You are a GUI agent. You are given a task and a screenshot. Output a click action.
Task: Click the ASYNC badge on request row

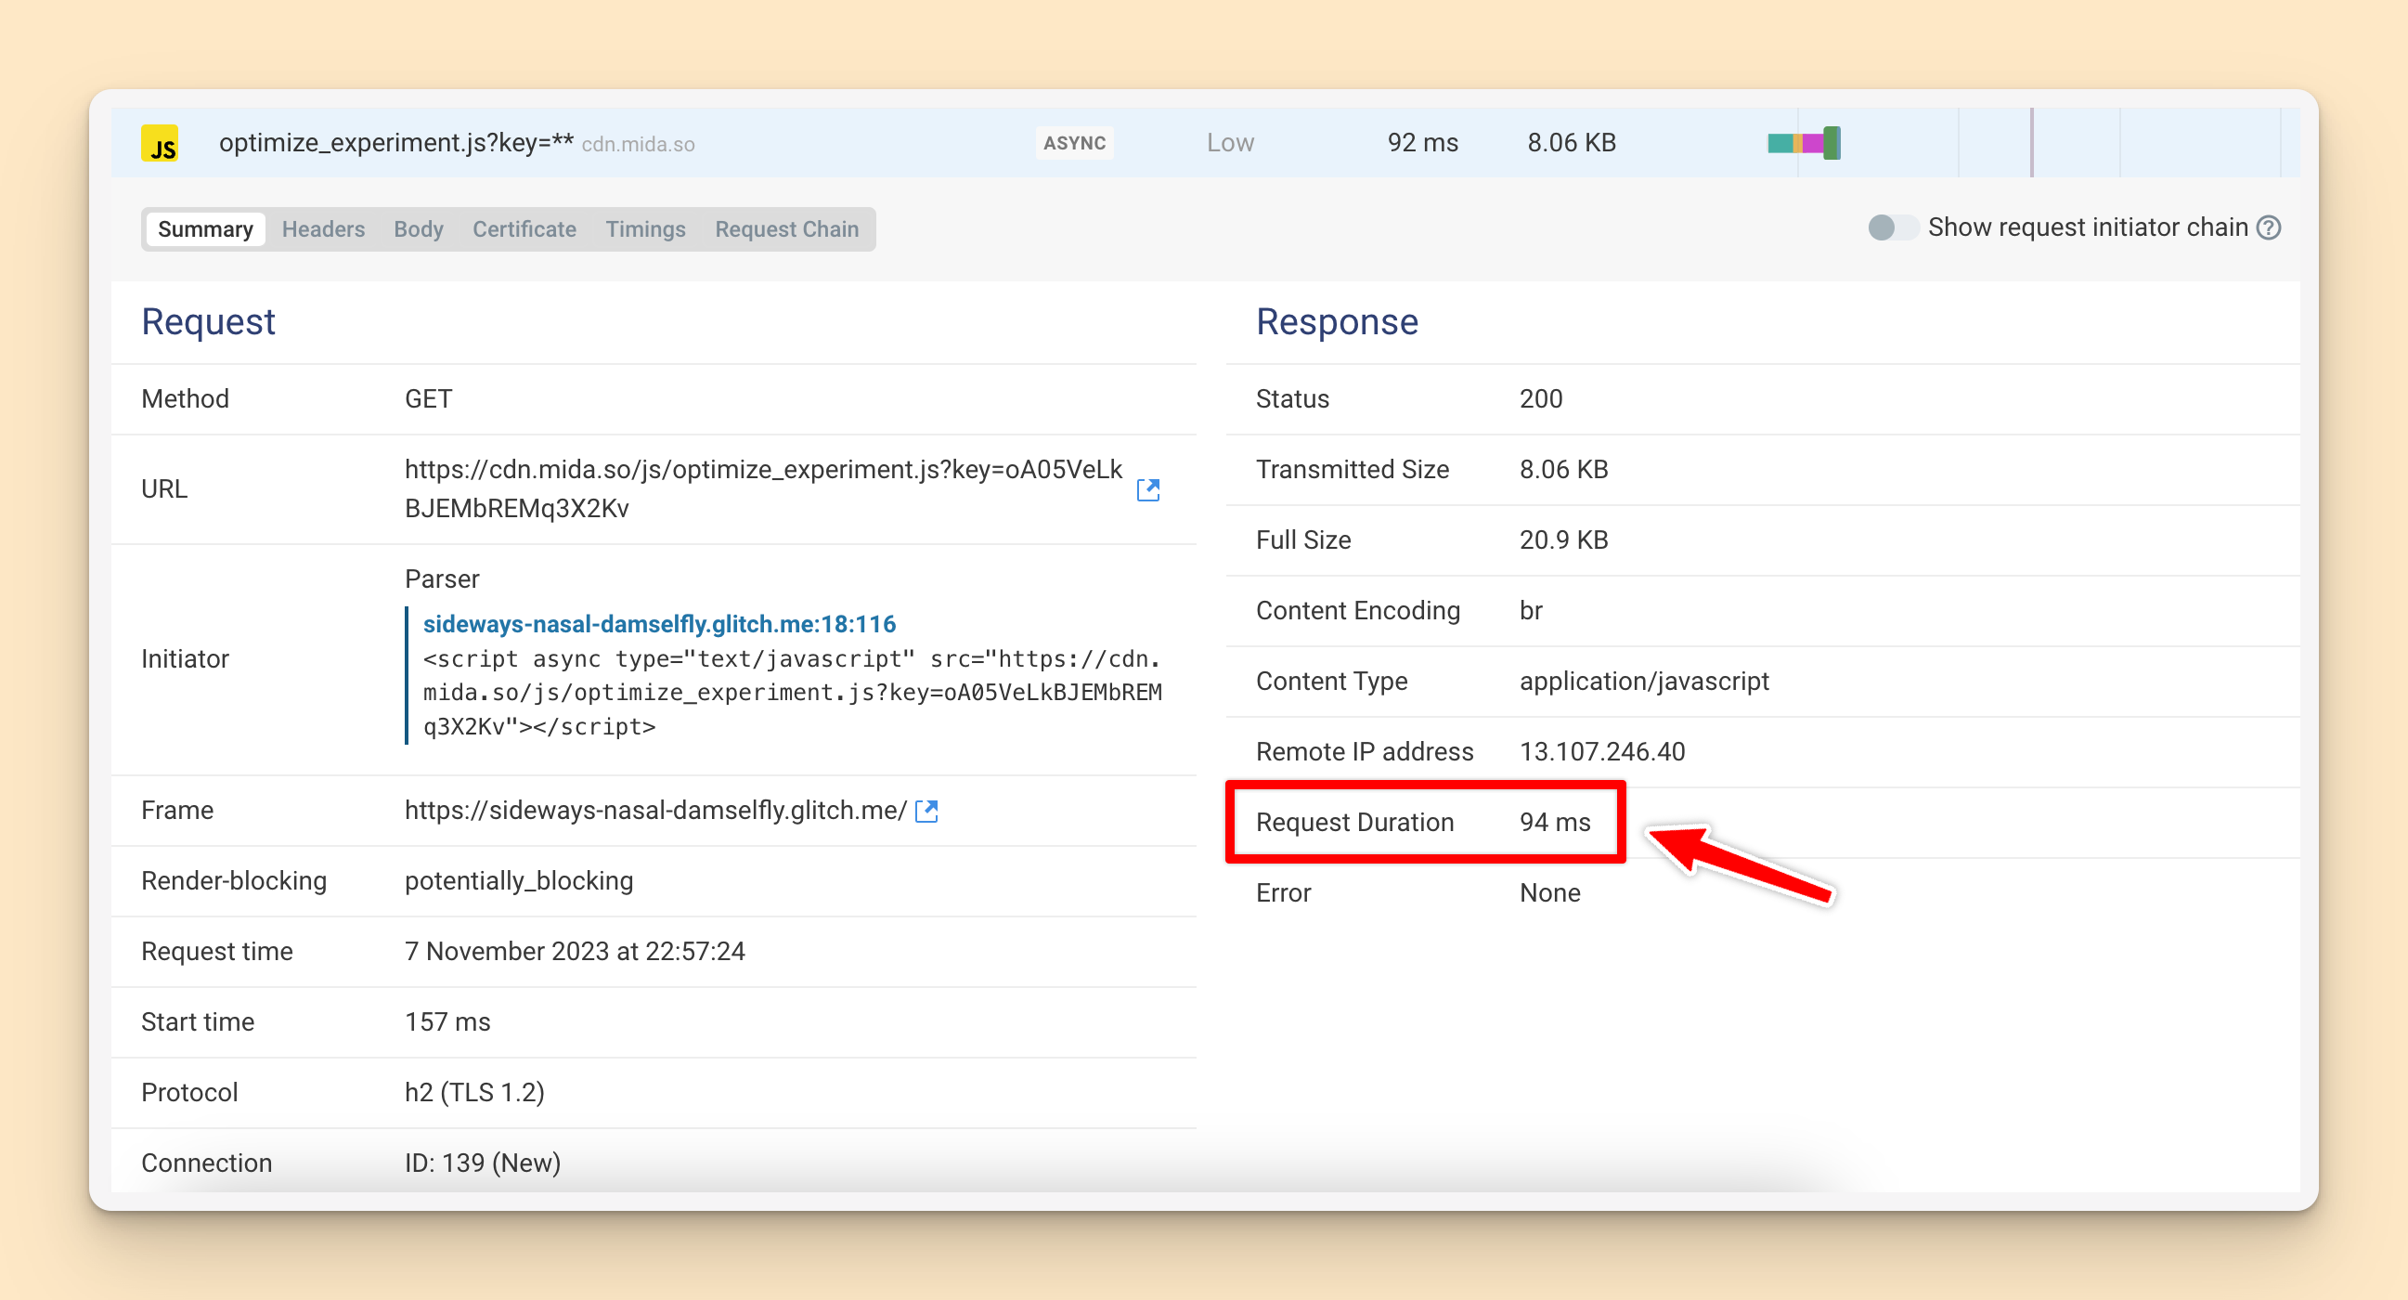pos(1074,143)
